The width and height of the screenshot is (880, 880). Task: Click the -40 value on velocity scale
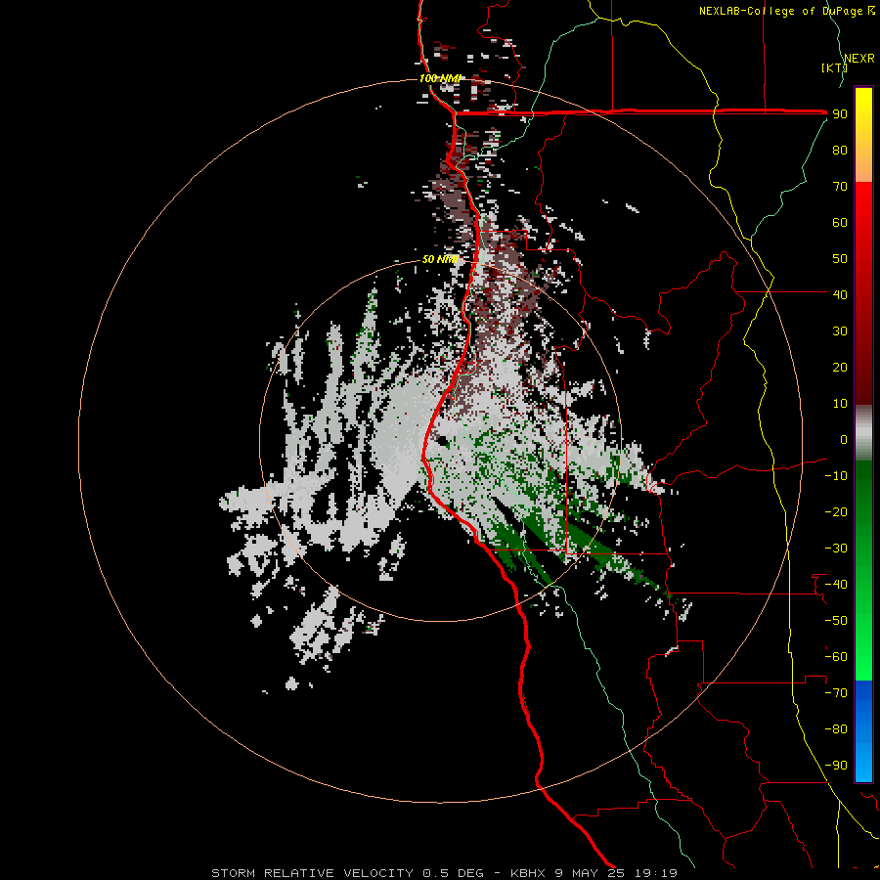pos(836,585)
